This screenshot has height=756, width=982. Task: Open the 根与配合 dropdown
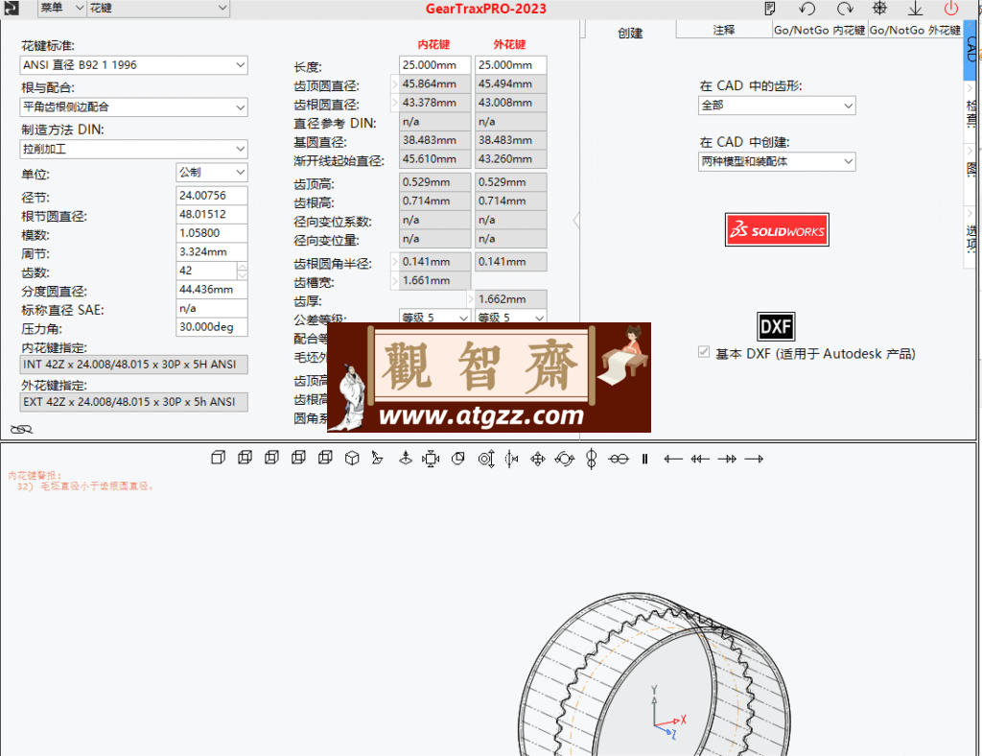coord(133,107)
